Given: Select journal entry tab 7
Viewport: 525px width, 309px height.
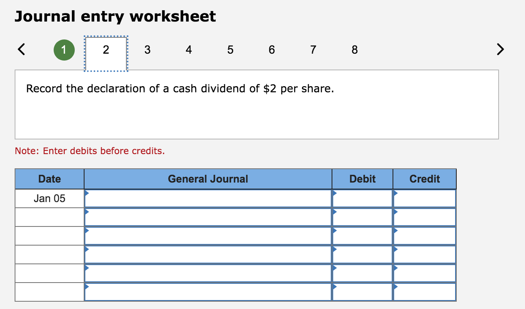Looking at the screenshot, I should click(x=313, y=50).
